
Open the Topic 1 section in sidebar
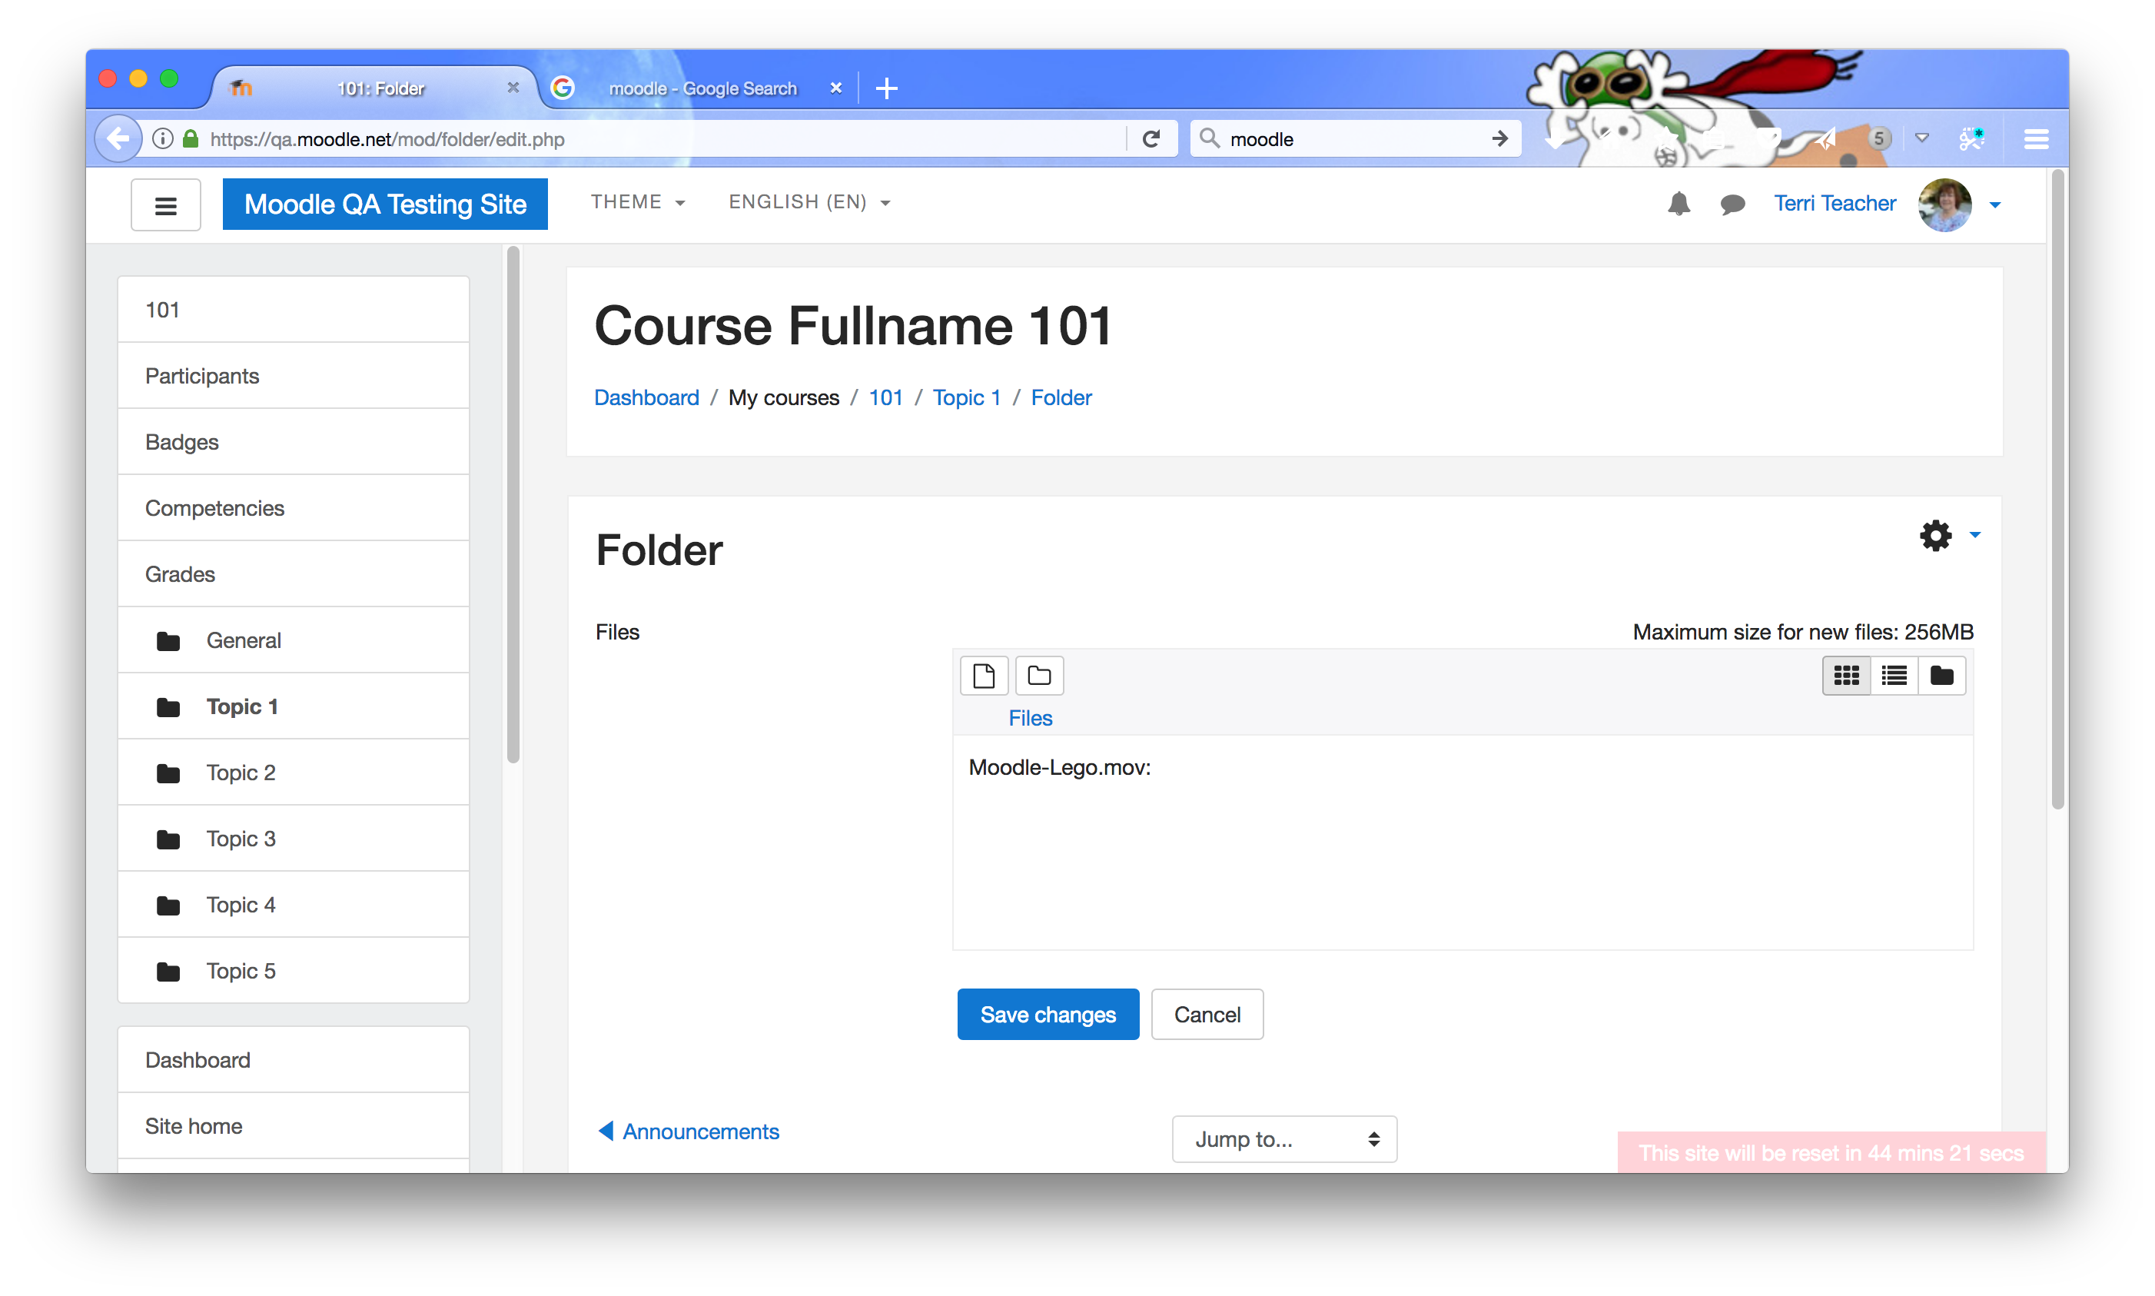point(294,706)
